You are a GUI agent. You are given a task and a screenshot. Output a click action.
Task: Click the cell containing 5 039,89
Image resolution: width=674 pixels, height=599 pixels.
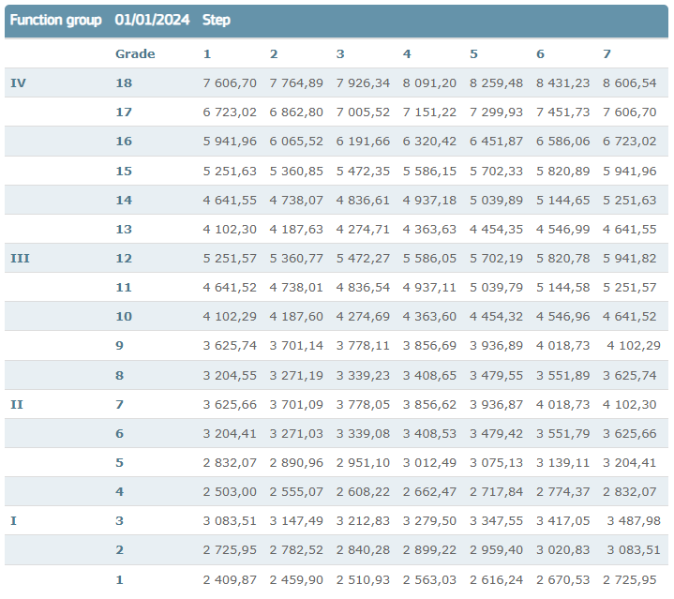point(496,200)
